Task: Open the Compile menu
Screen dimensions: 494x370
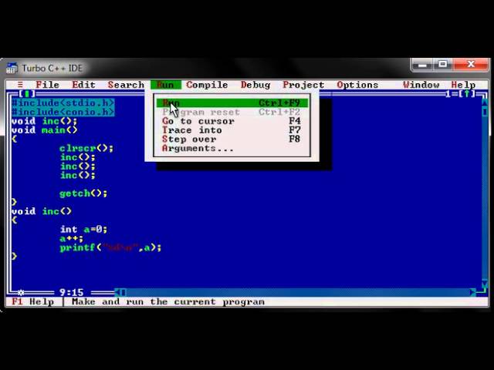Action: [207, 85]
